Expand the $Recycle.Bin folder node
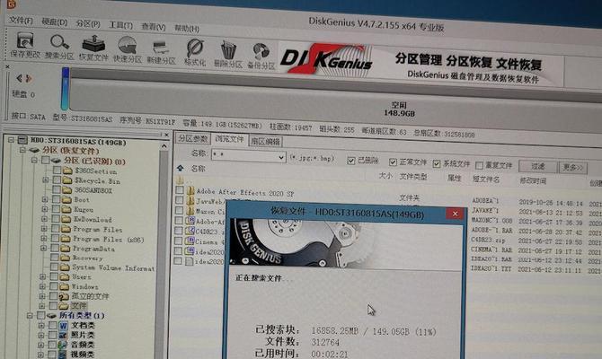Image resolution: width=602 pixels, height=359 pixels. [x=45, y=179]
